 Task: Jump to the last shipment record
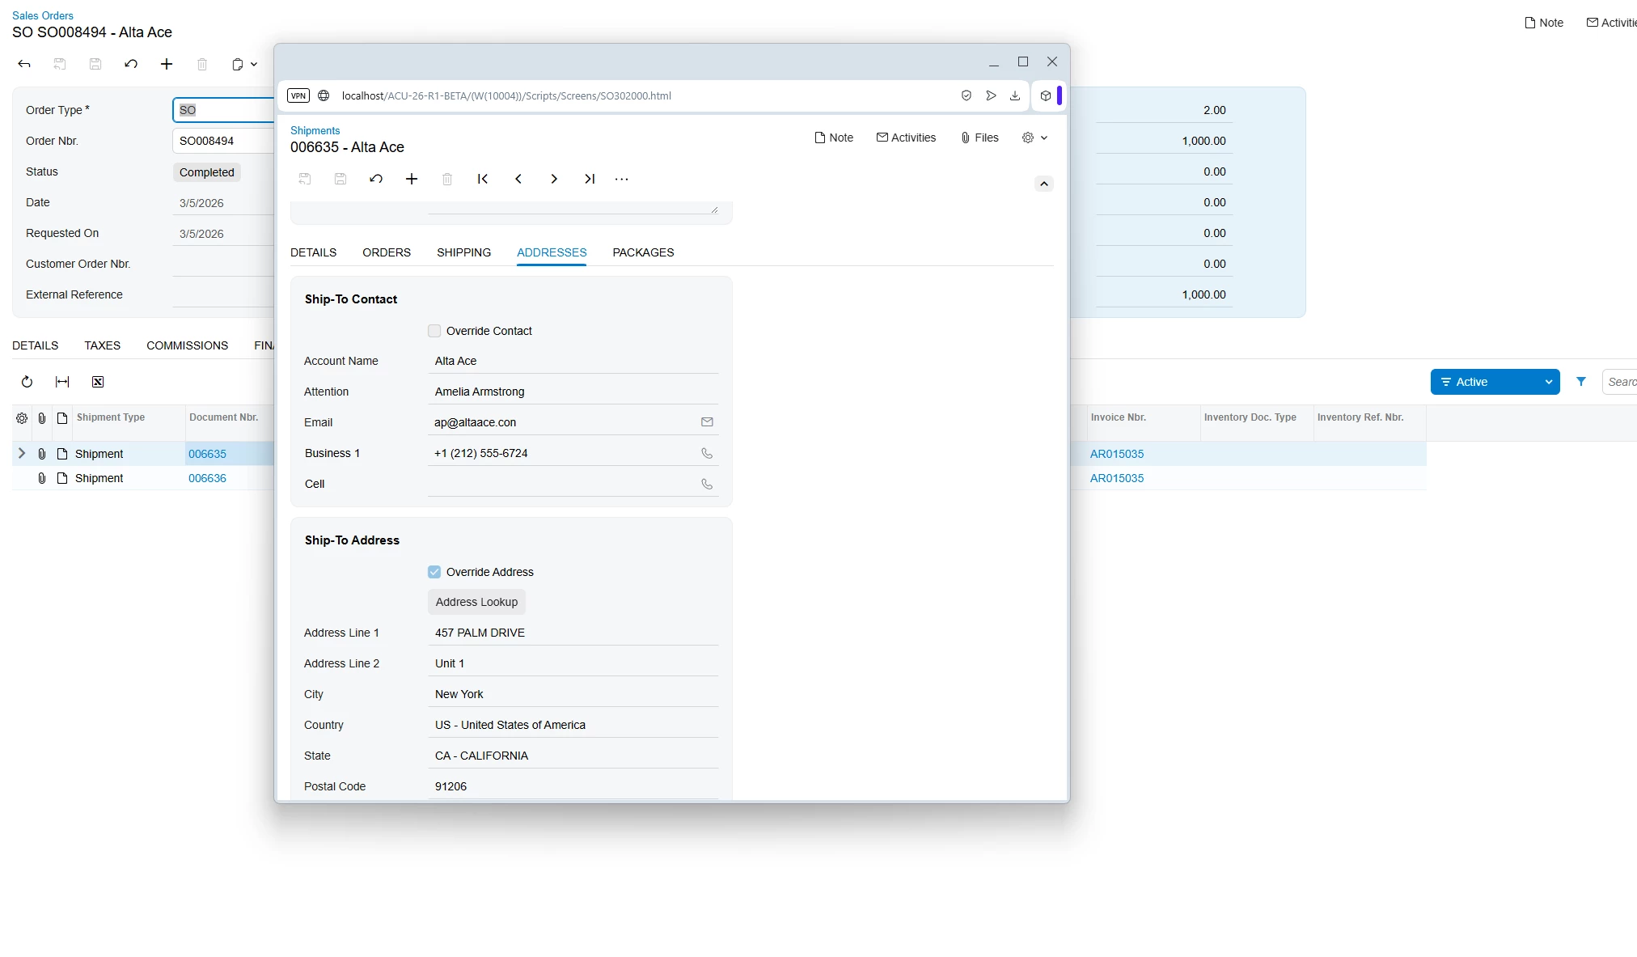point(590,179)
